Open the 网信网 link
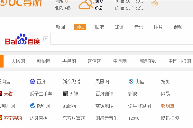The image size is (193, 128). (95, 61)
